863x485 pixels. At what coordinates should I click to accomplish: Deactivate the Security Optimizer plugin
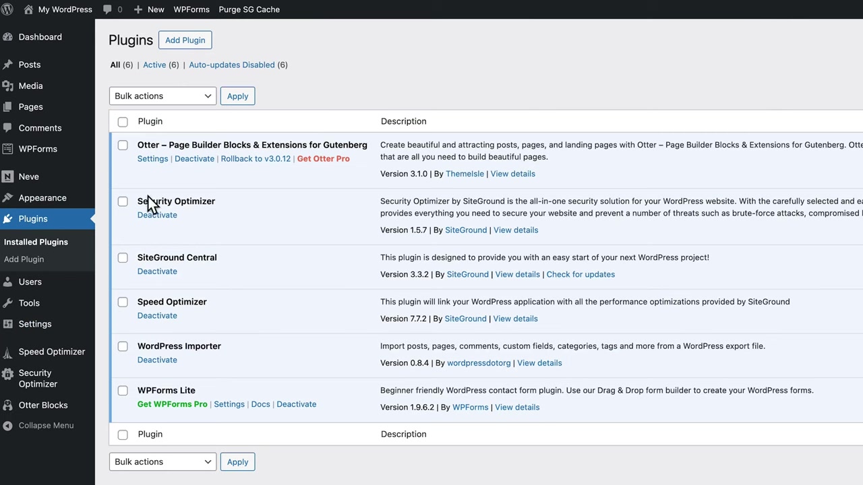click(x=157, y=215)
